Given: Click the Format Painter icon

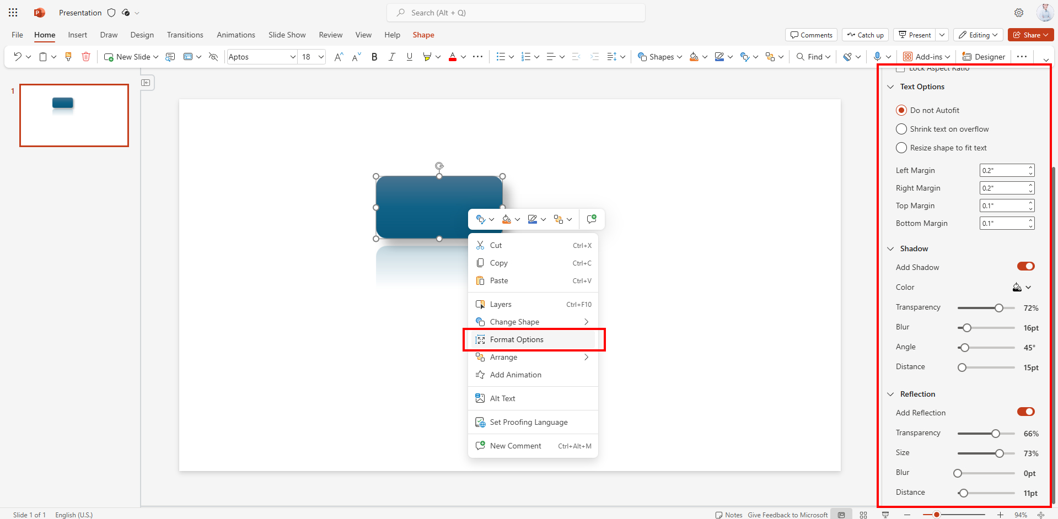Looking at the screenshot, I should (x=68, y=57).
